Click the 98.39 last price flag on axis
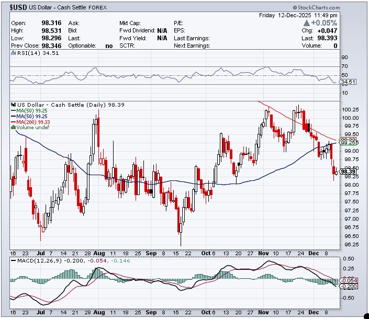The width and height of the screenshot is (369, 319). click(348, 172)
